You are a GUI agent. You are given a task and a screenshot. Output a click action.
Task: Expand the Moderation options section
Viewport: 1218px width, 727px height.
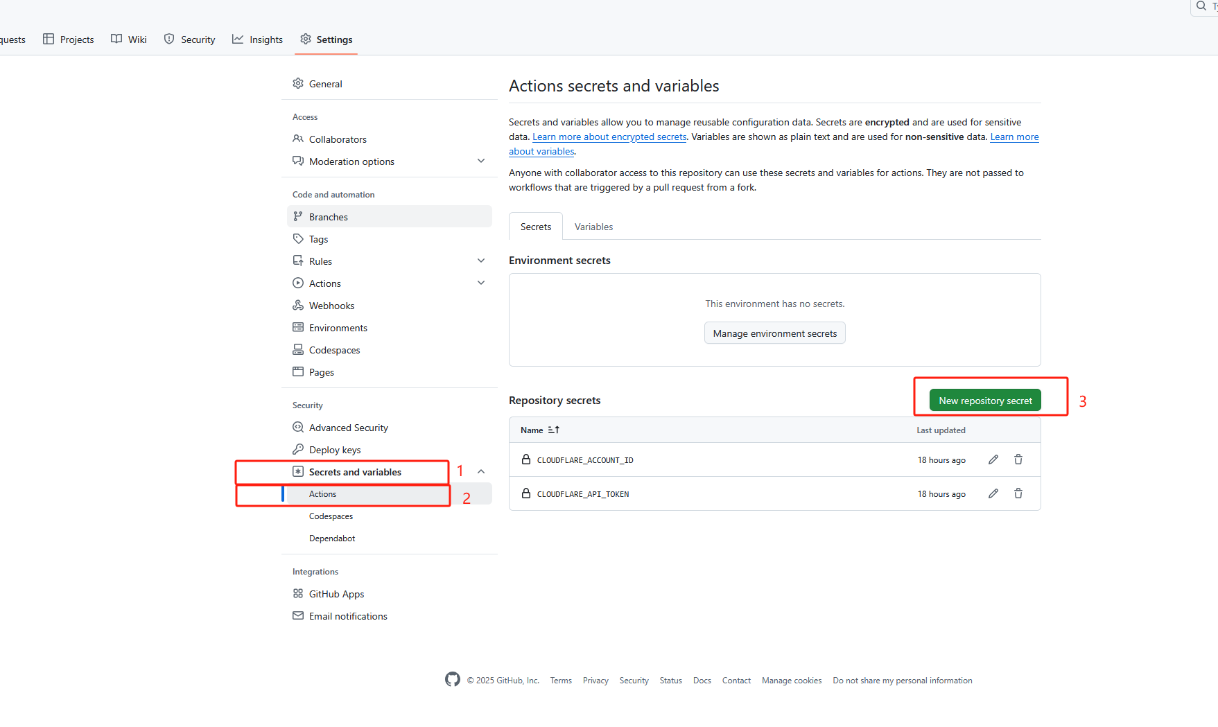(x=481, y=161)
